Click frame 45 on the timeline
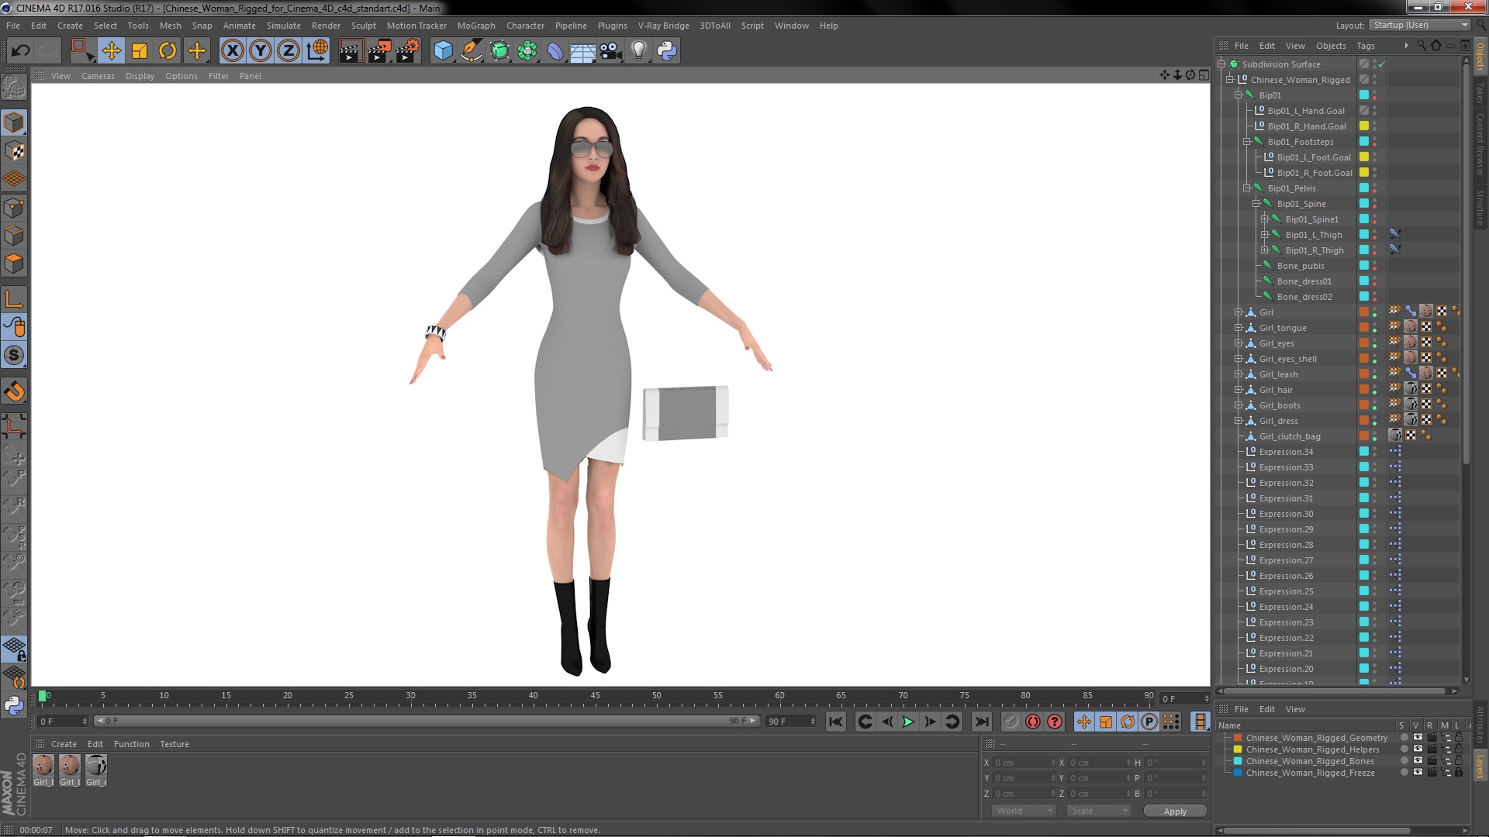The height and width of the screenshot is (837, 1489). click(595, 696)
